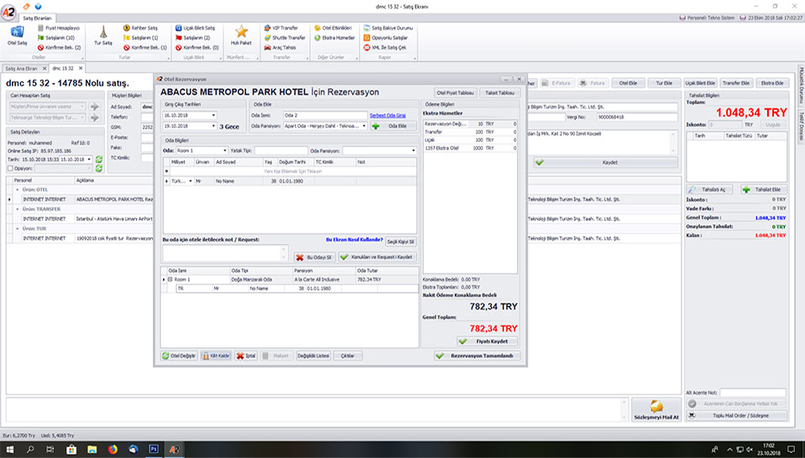Click the Rezervasyon Tamamlandı button
The height and width of the screenshot is (458, 805).
click(477, 355)
